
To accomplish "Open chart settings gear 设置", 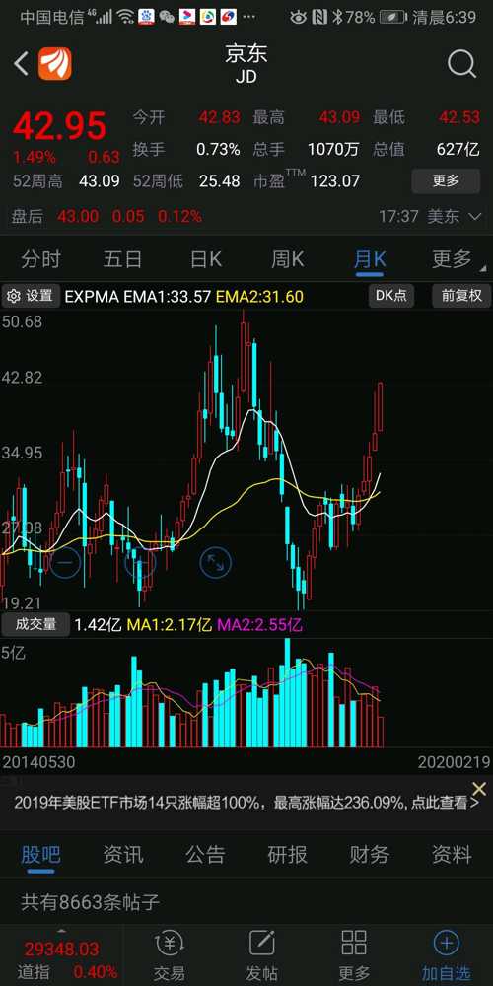I will click(31, 296).
